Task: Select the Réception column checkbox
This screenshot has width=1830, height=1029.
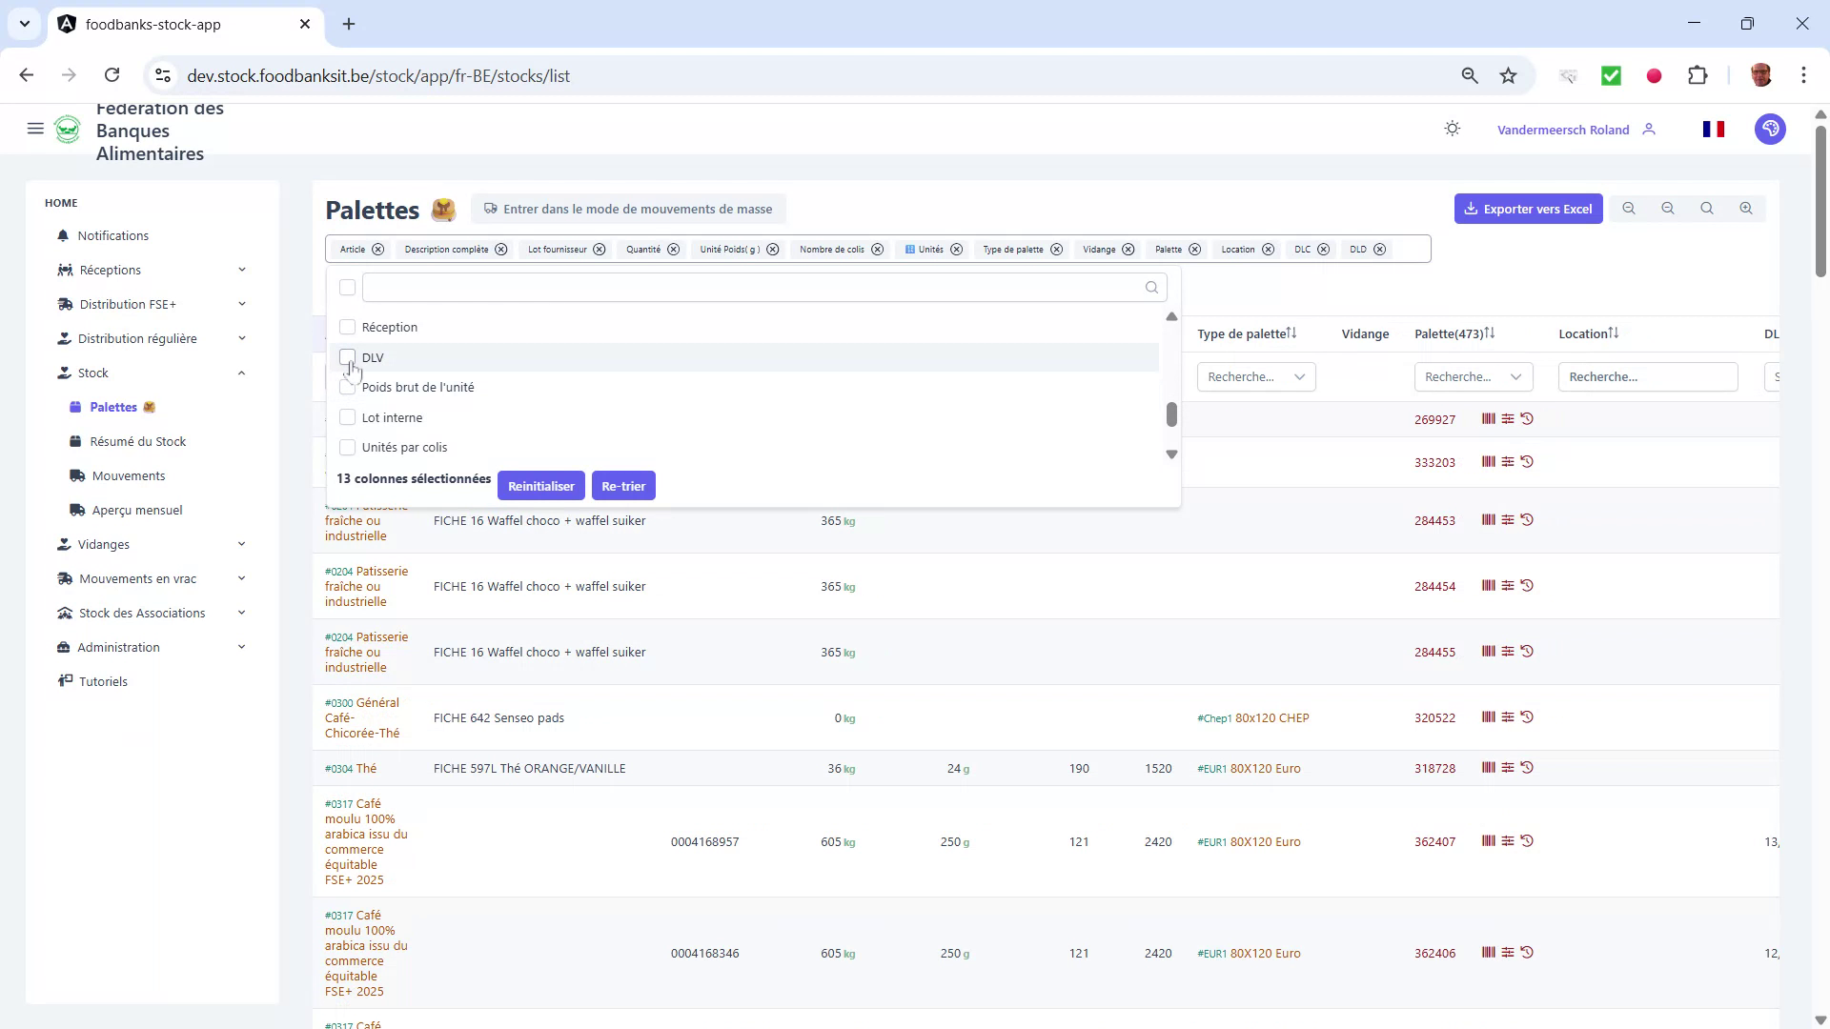Action: (x=348, y=327)
